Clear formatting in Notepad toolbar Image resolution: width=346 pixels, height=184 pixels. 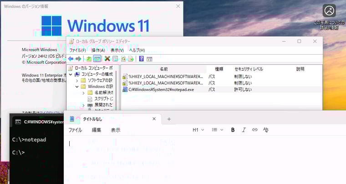[x=266, y=130]
